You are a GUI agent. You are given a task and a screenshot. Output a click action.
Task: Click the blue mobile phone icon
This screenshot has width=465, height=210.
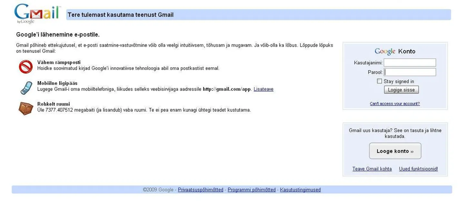[x=26, y=88]
